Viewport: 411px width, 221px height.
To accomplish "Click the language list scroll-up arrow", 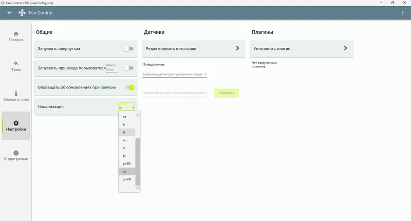I will point(137,115).
